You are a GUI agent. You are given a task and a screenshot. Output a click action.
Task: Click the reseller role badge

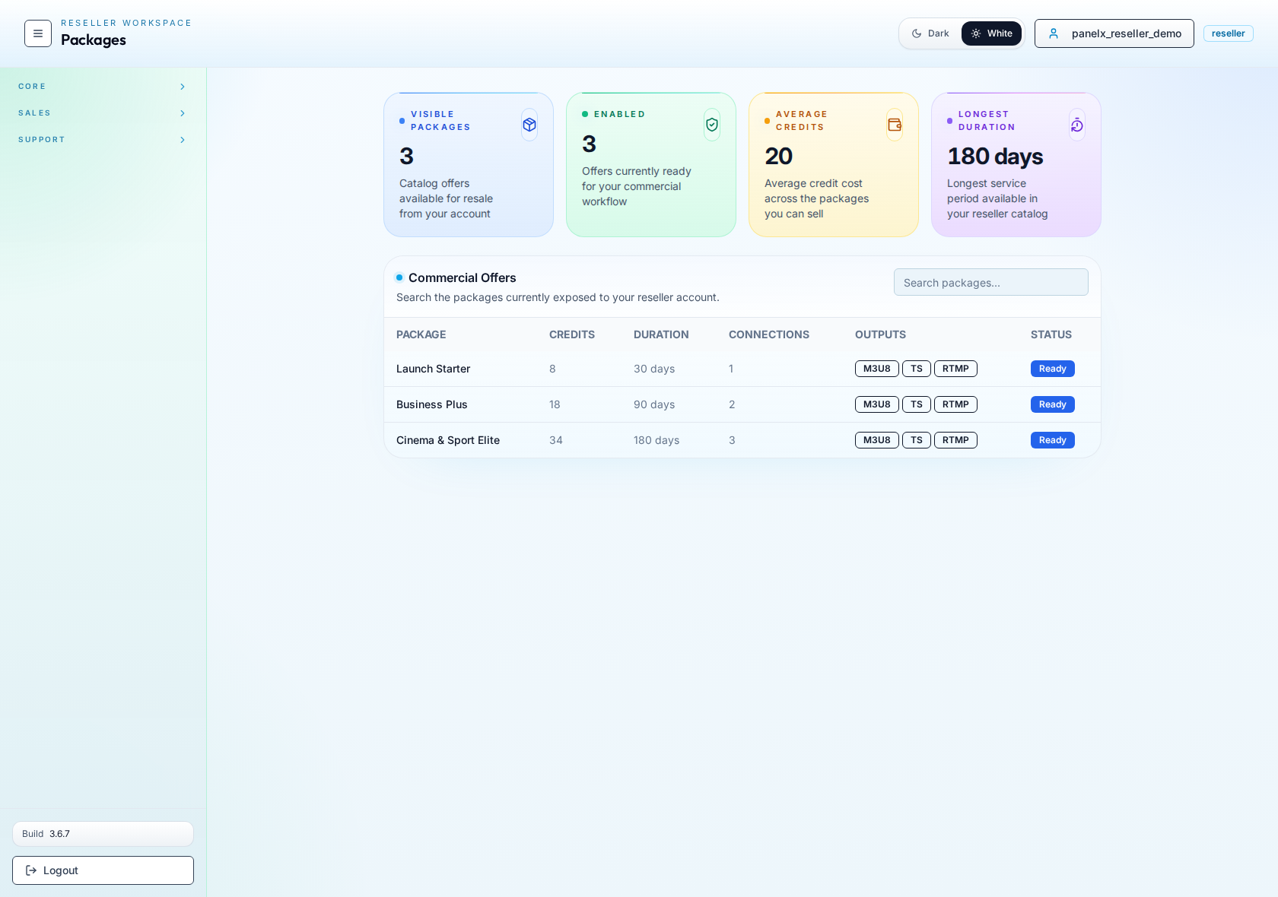tap(1228, 33)
